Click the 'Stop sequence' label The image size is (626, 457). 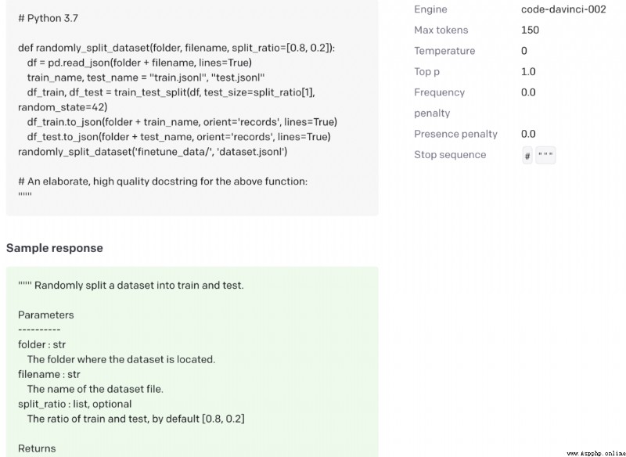point(450,154)
